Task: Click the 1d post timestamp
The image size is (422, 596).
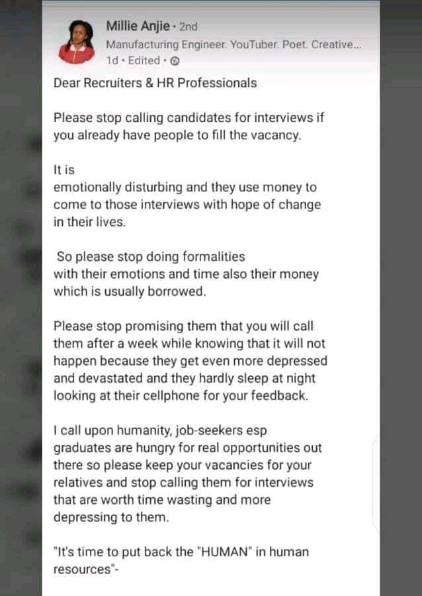Action: [112, 60]
